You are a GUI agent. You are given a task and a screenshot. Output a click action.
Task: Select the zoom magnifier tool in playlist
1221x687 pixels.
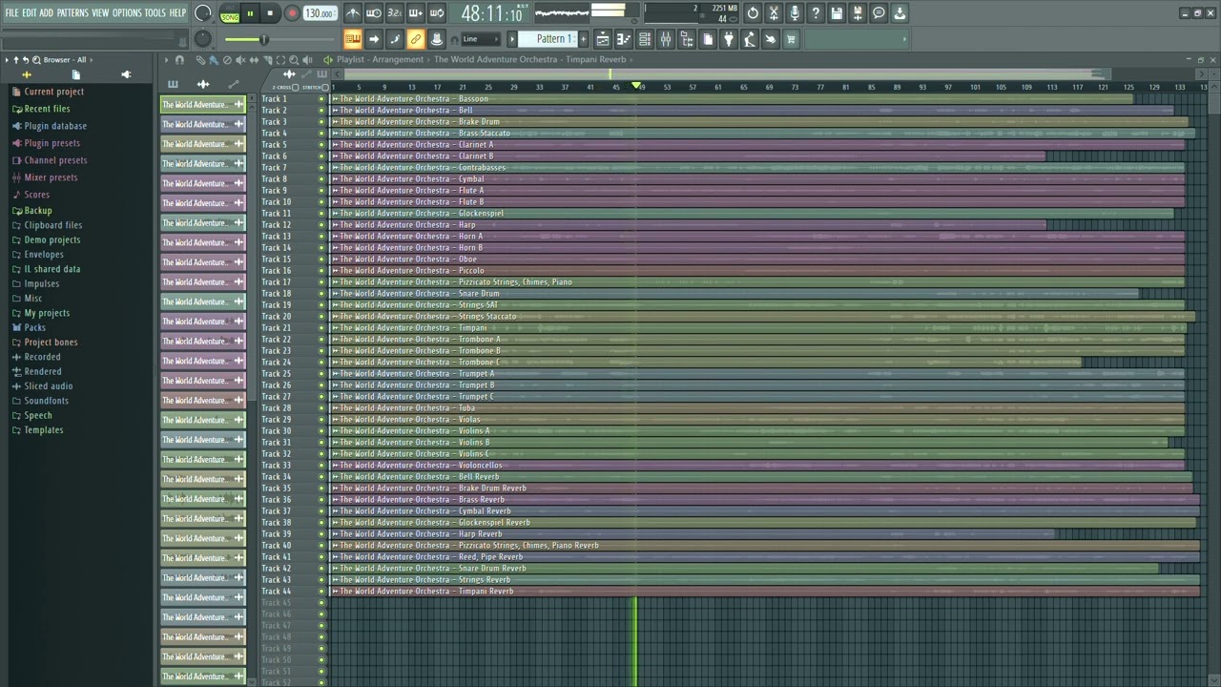(294, 60)
